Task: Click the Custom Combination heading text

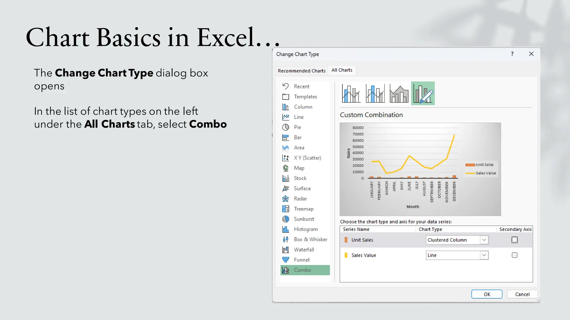Action: [371, 115]
